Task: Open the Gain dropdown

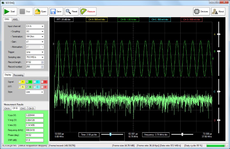Action: pos(35,42)
